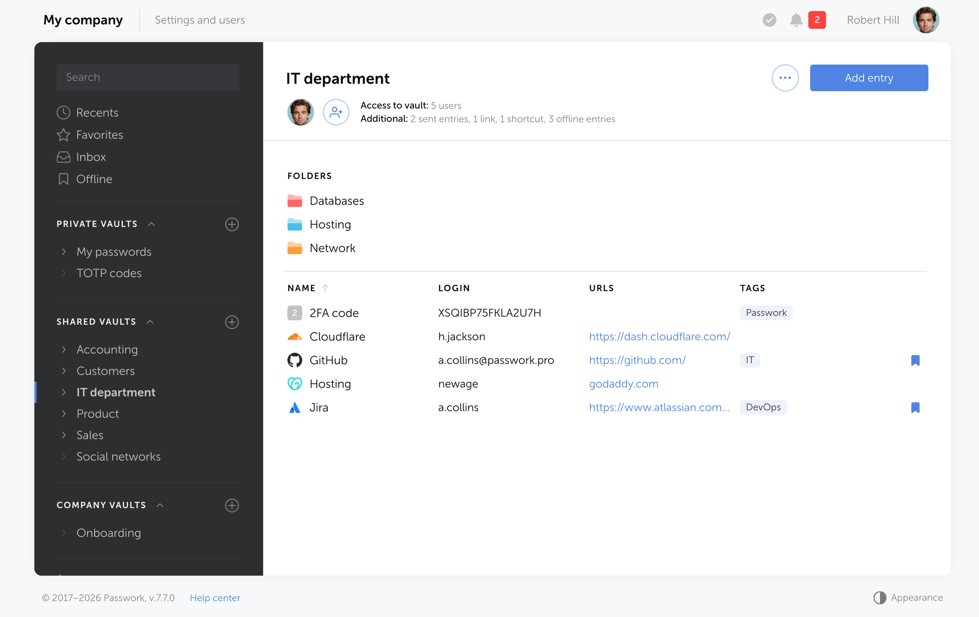Image resolution: width=979 pixels, height=617 pixels.
Task: Expand the My passwords vault chevron
Action: (x=64, y=252)
